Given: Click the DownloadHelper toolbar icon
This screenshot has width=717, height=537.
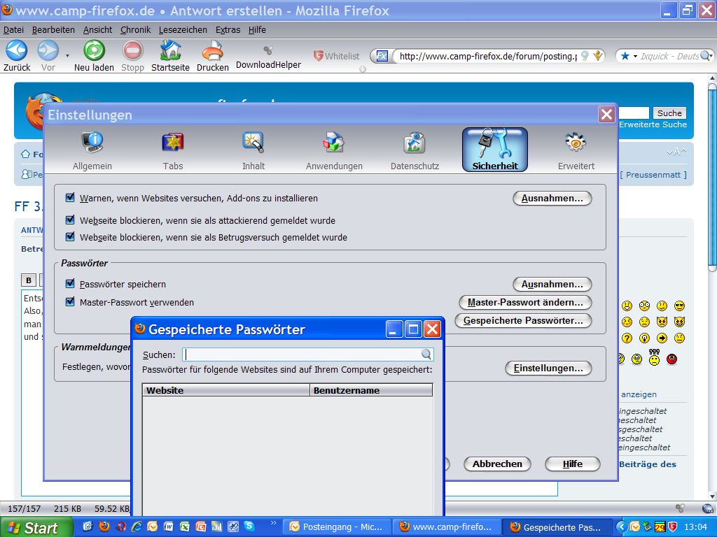Looking at the screenshot, I should tap(267, 51).
